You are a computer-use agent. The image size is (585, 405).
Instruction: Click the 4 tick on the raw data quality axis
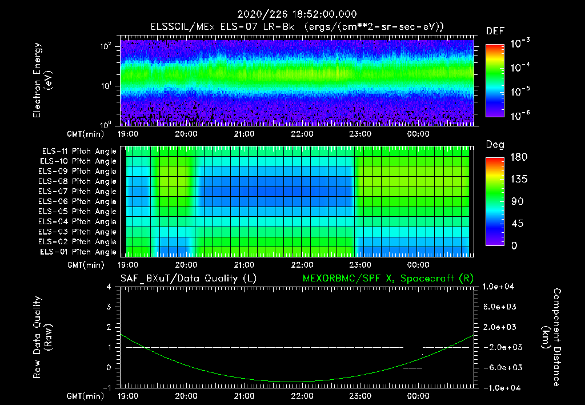tap(109, 287)
